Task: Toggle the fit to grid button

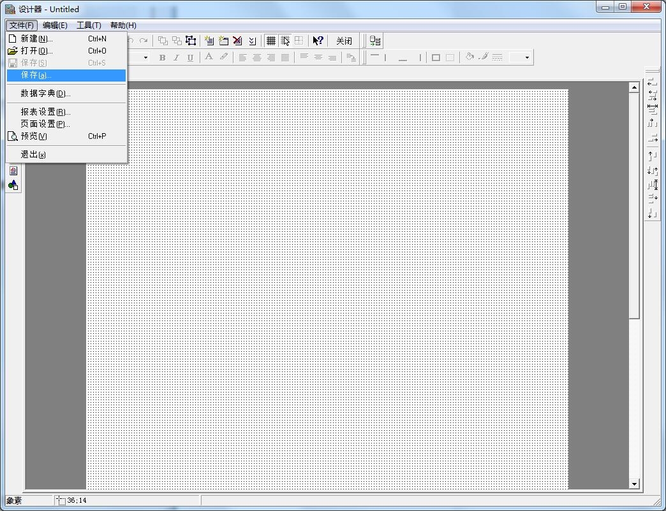Action: point(299,41)
